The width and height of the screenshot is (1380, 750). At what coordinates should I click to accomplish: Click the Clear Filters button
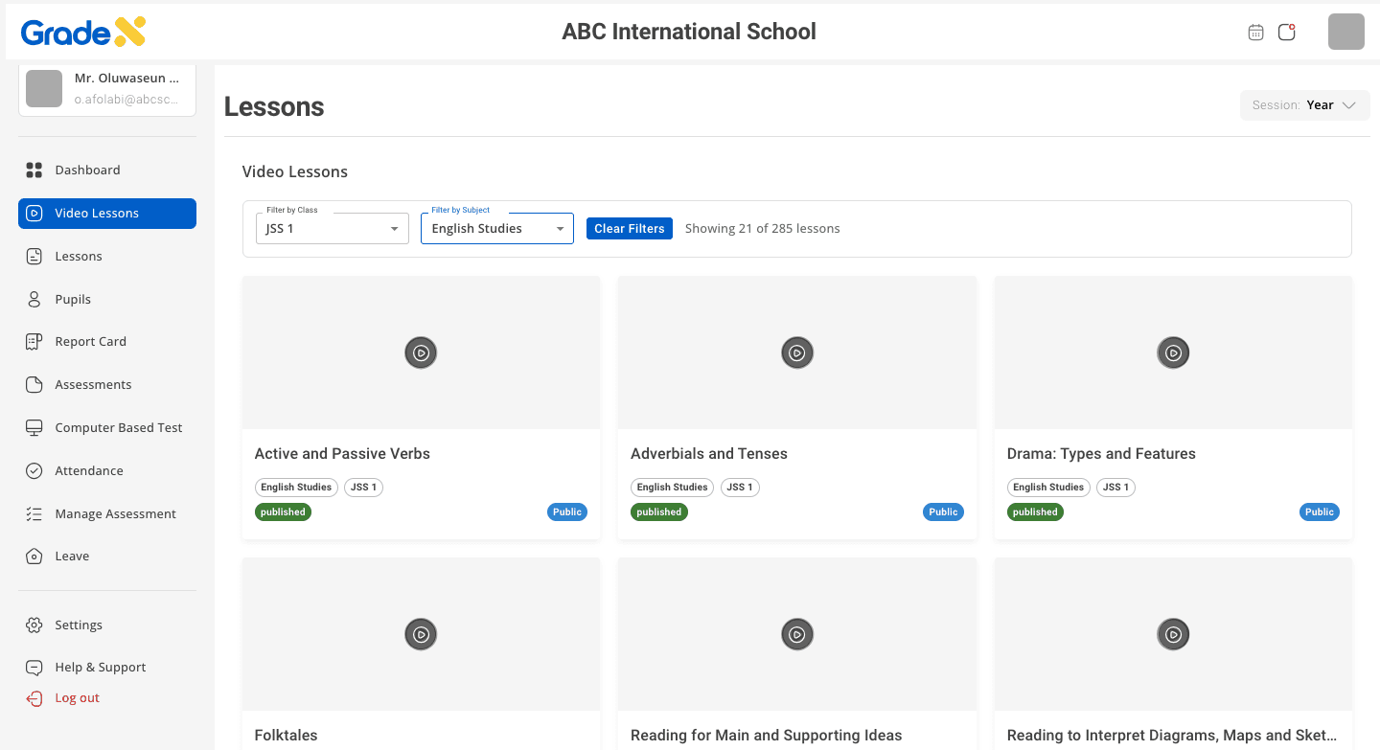coord(629,229)
